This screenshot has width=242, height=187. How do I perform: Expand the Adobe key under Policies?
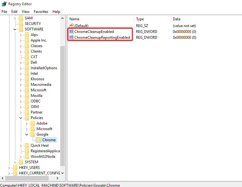pyautogui.click(x=27, y=123)
